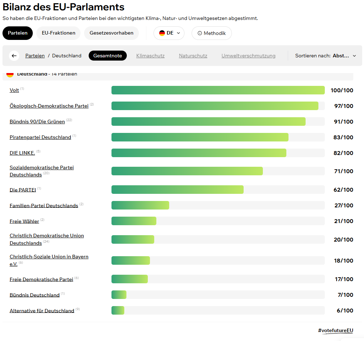Click the 27/100 score text
The width and height of the screenshot is (364, 341).
[x=344, y=205]
